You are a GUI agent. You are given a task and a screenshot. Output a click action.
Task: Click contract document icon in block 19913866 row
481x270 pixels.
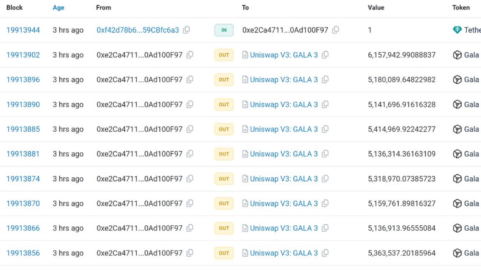pyautogui.click(x=245, y=228)
